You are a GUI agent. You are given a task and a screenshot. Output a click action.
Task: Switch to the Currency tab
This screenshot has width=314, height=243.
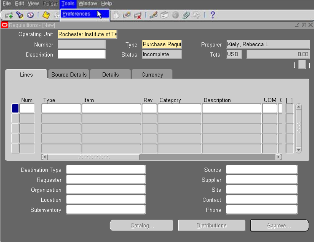click(x=152, y=75)
